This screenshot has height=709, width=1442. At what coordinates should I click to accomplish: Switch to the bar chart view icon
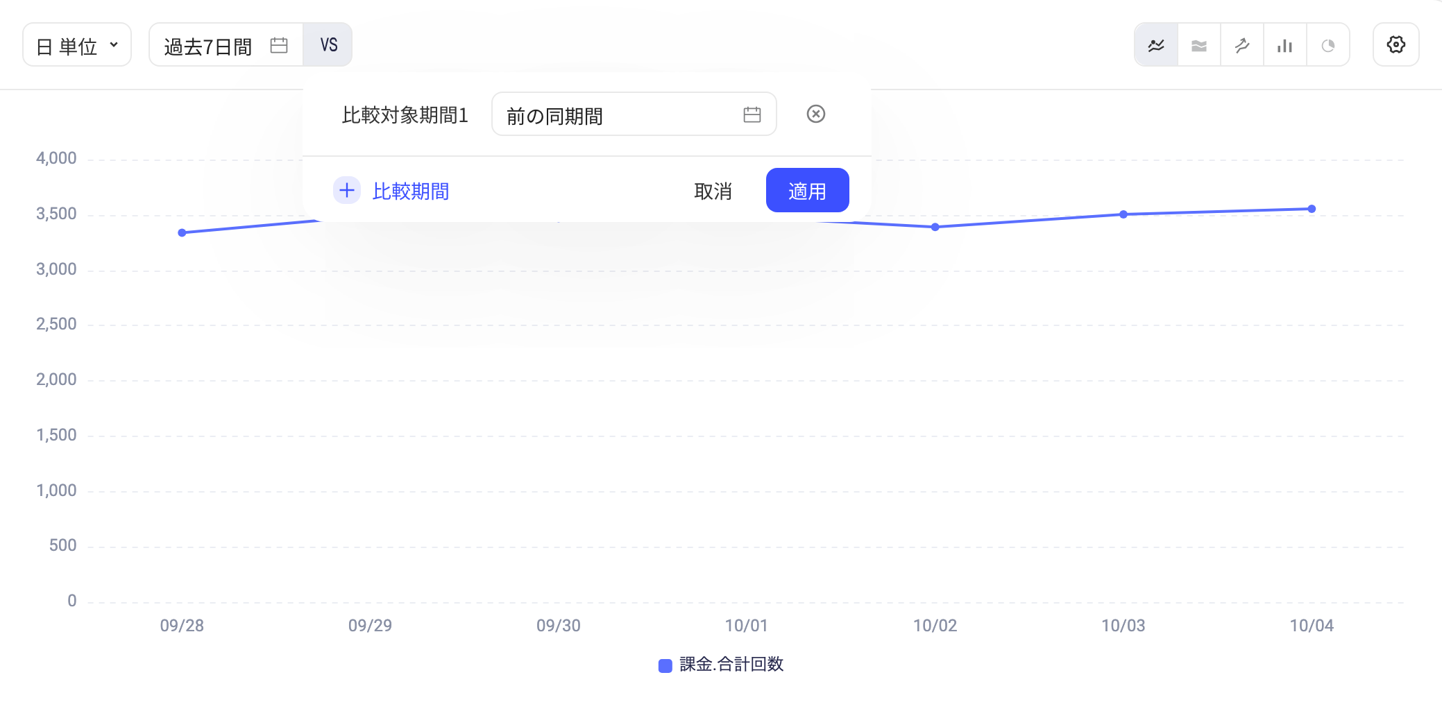click(1285, 45)
